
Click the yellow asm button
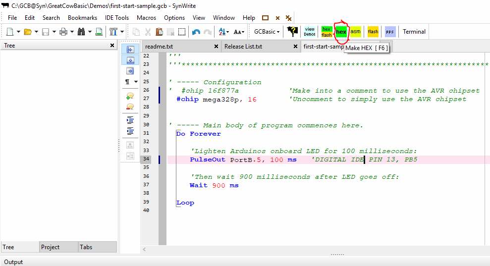pos(355,32)
